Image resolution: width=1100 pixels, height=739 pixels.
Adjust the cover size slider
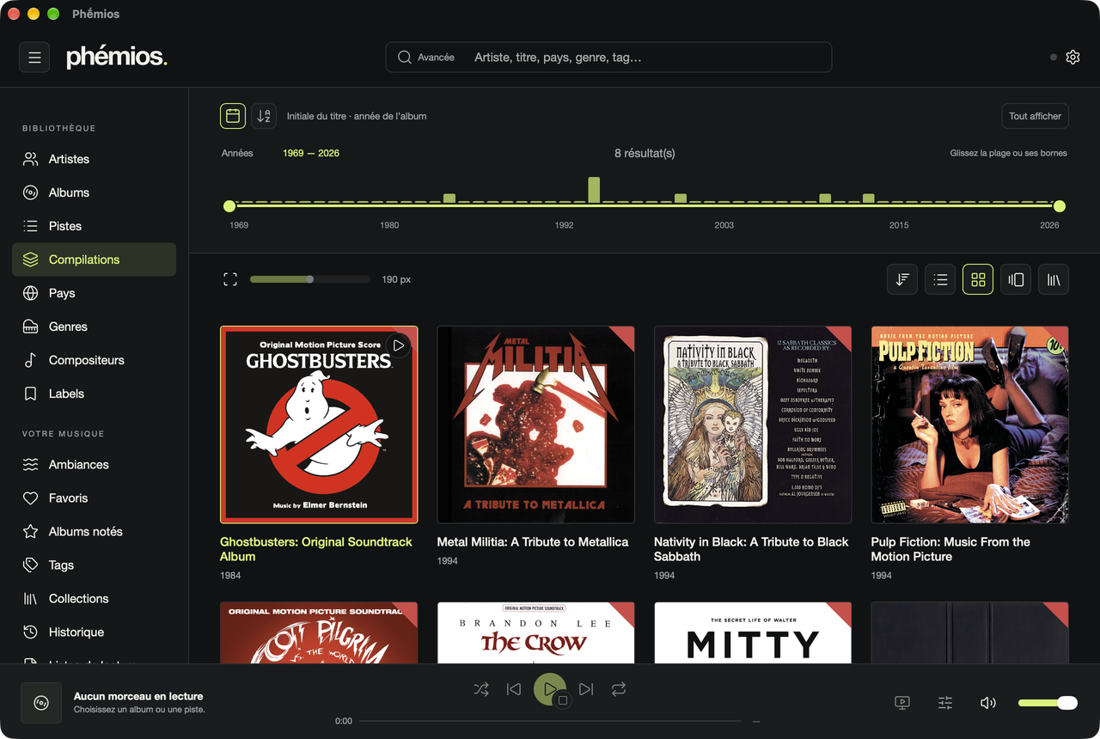click(310, 279)
